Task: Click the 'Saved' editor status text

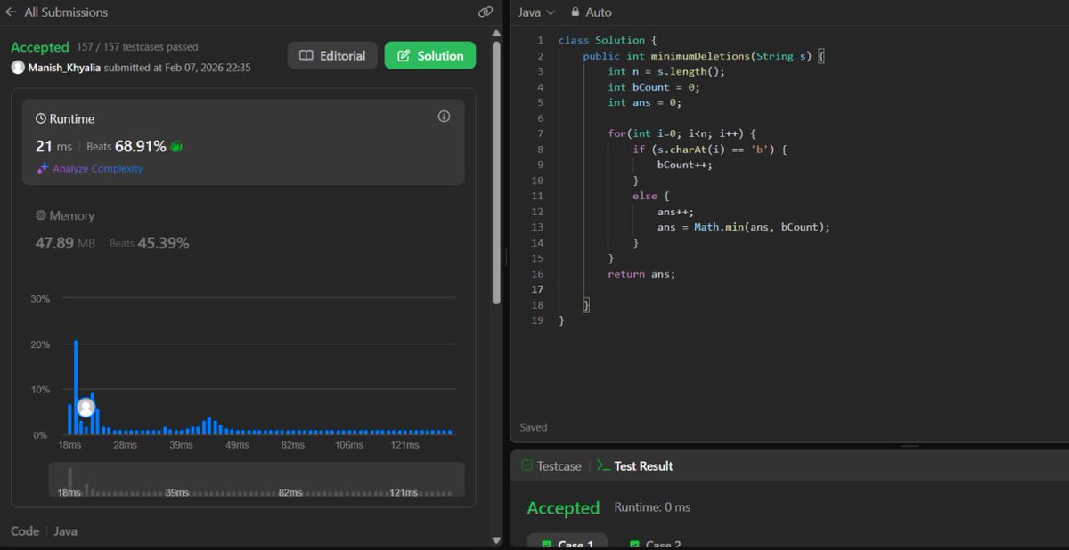Action: click(x=534, y=427)
